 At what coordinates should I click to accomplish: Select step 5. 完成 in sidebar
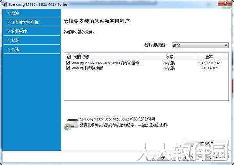(32, 49)
